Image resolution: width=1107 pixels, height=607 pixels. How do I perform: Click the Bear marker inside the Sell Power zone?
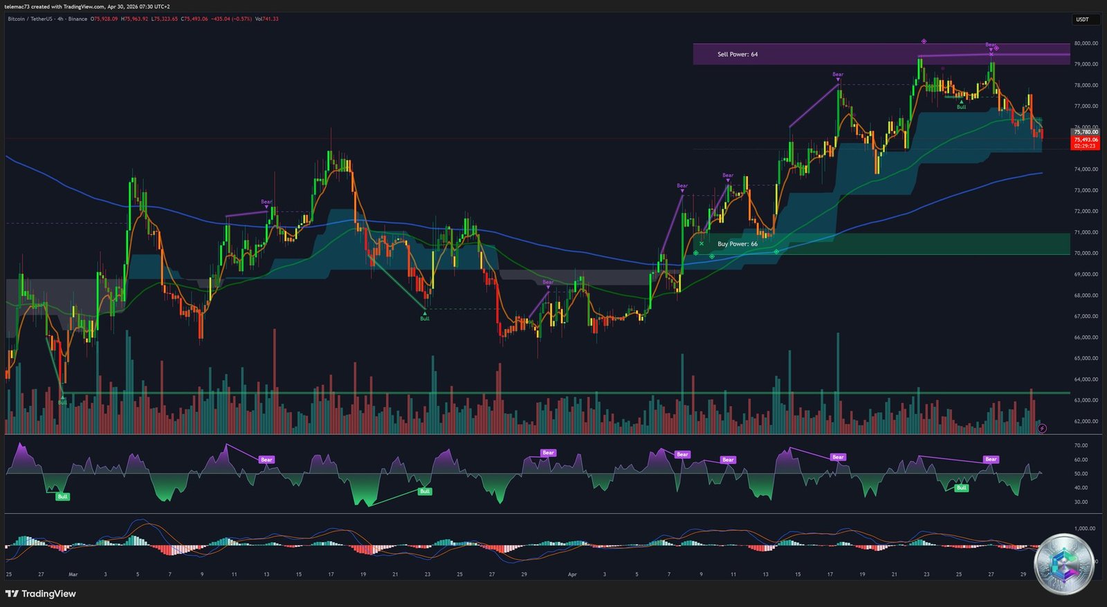click(x=991, y=45)
